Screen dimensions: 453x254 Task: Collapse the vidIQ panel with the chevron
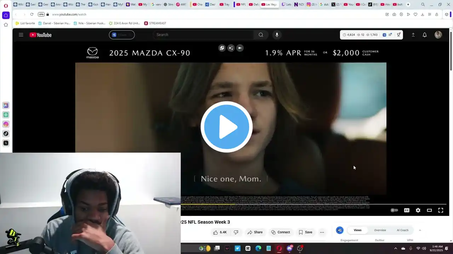(420, 230)
